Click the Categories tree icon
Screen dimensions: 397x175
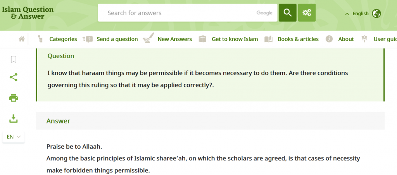click(x=40, y=39)
